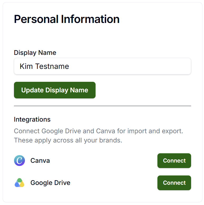
Task: Connect the Google Drive integration
Action: point(174,183)
